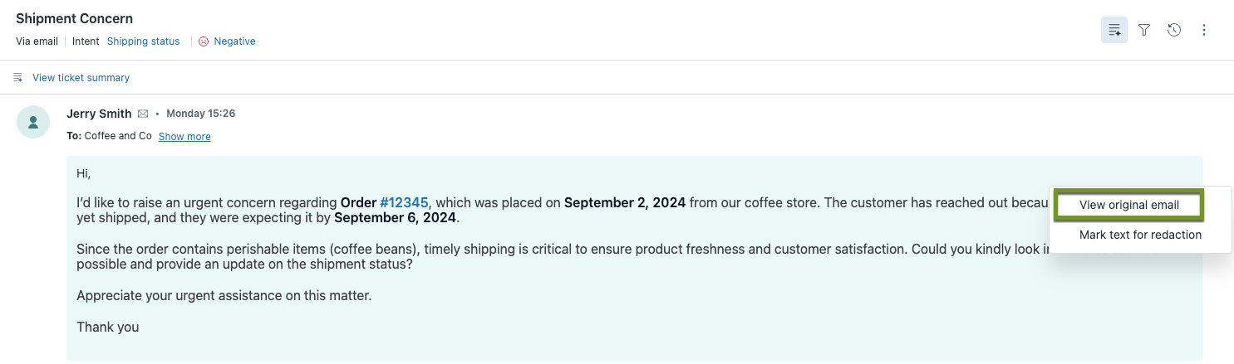
Task: Expand recipients with Show more
Action: pyautogui.click(x=184, y=137)
